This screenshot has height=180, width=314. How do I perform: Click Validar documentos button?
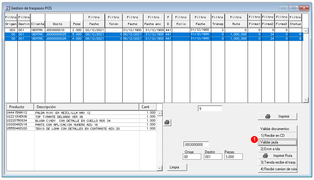(277, 129)
